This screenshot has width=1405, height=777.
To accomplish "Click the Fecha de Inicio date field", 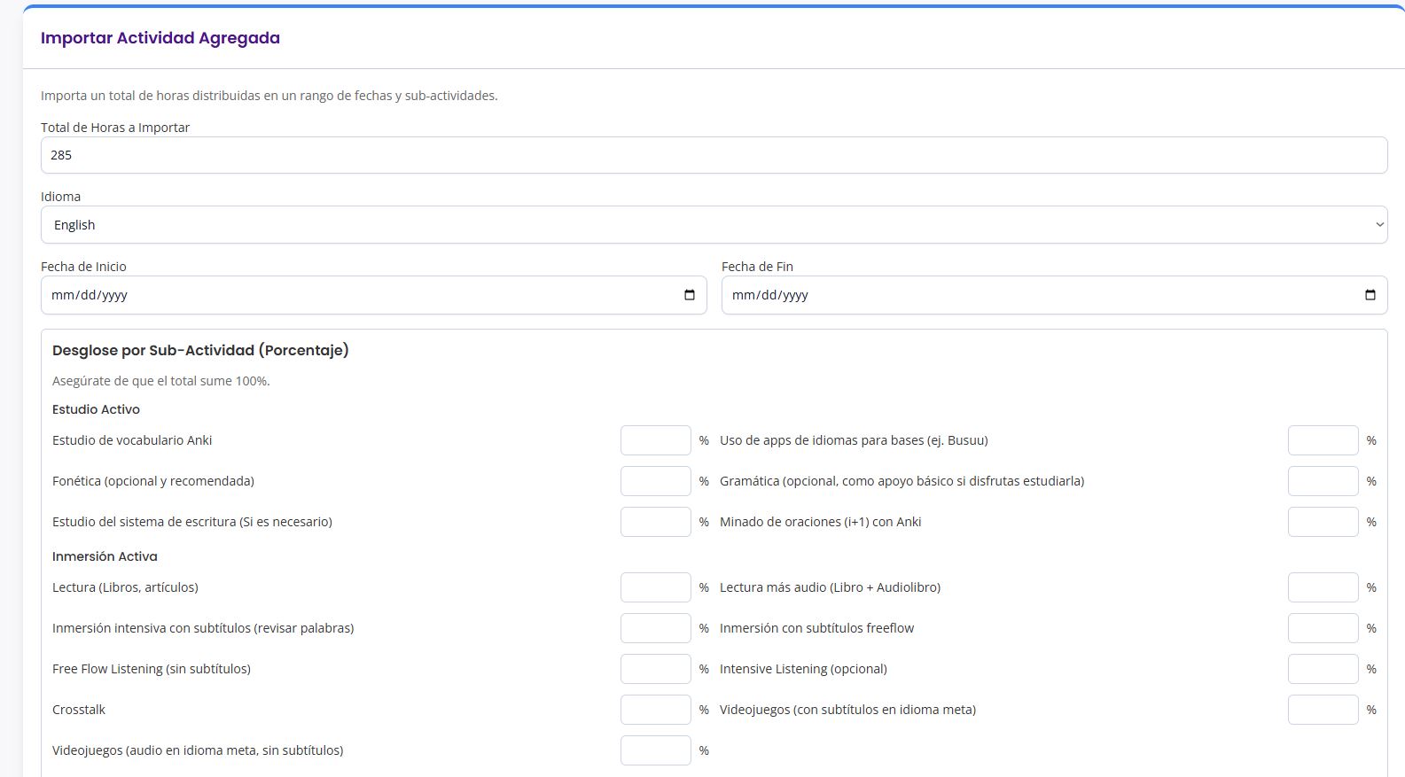I will (x=355, y=295).
